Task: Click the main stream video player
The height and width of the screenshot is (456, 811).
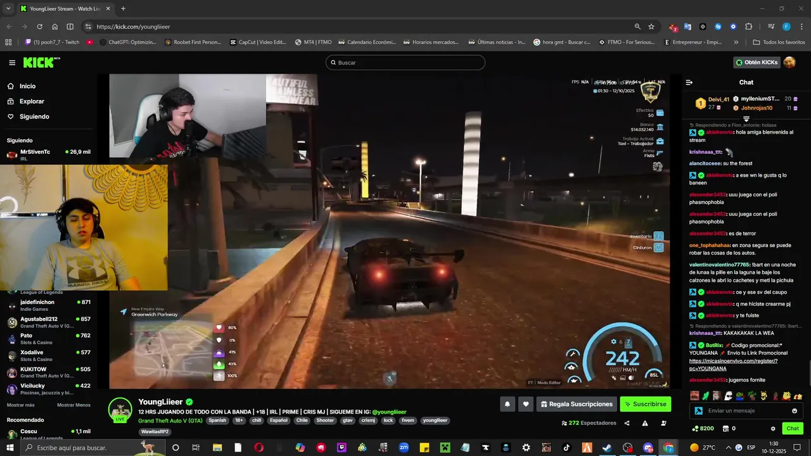Action: (389, 231)
